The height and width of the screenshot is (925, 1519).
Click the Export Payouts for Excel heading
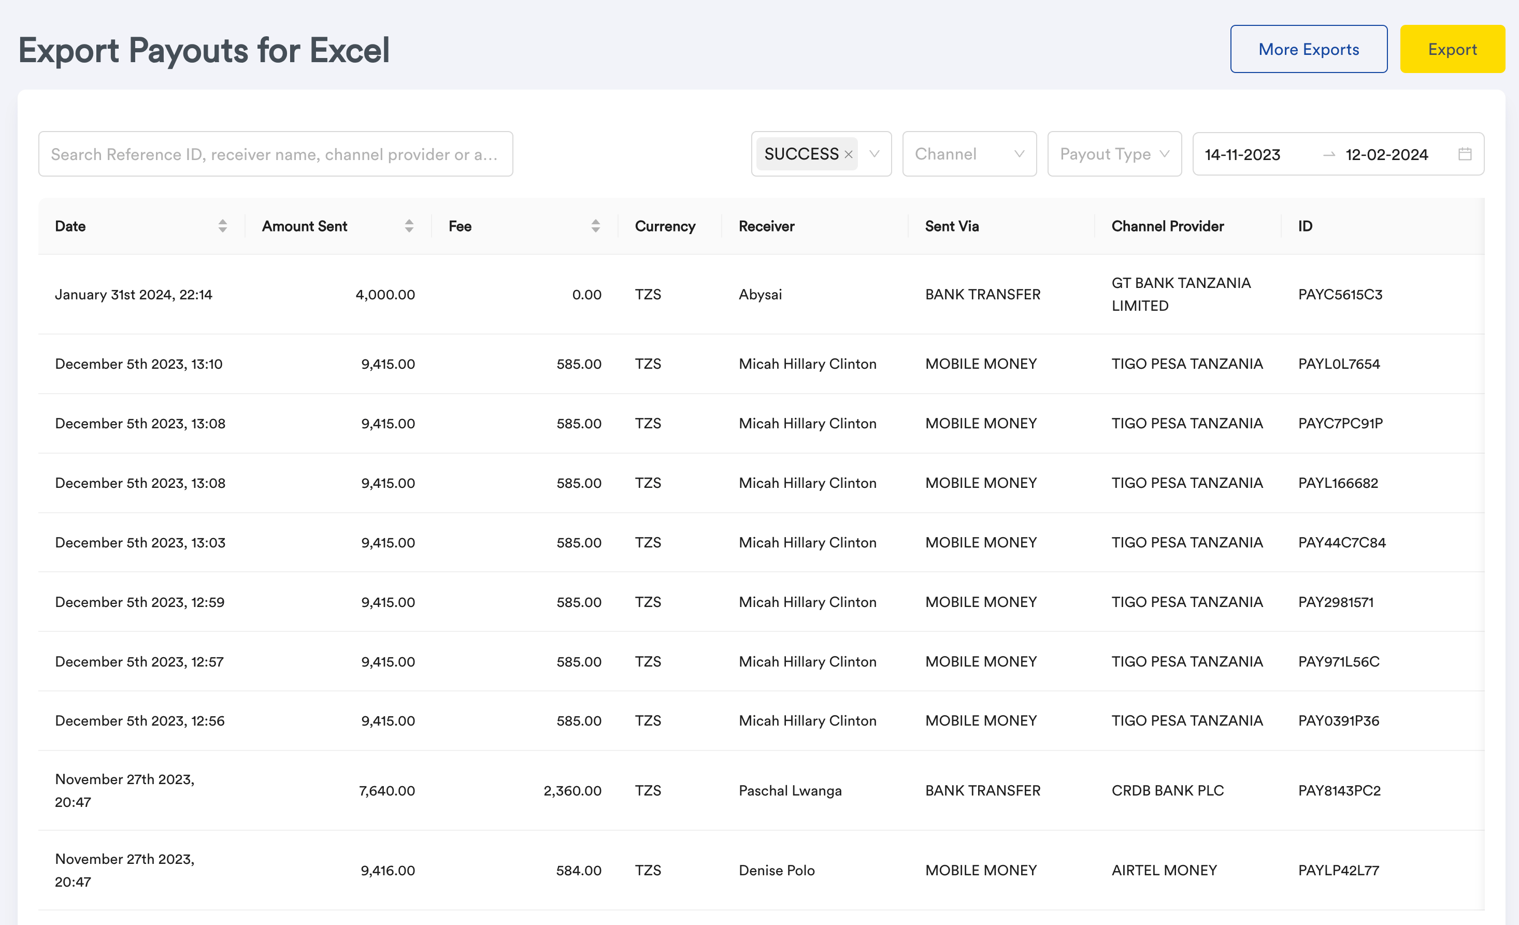[x=204, y=51]
